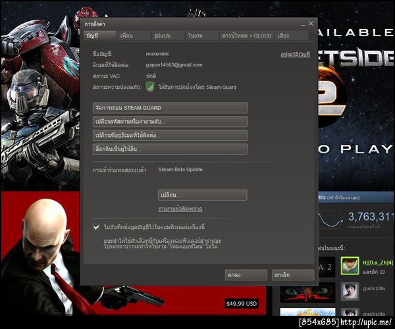Click the VAC status ปกติ value
Image resolution: width=395 pixels, height=329 pixels.
click(151, 76)
